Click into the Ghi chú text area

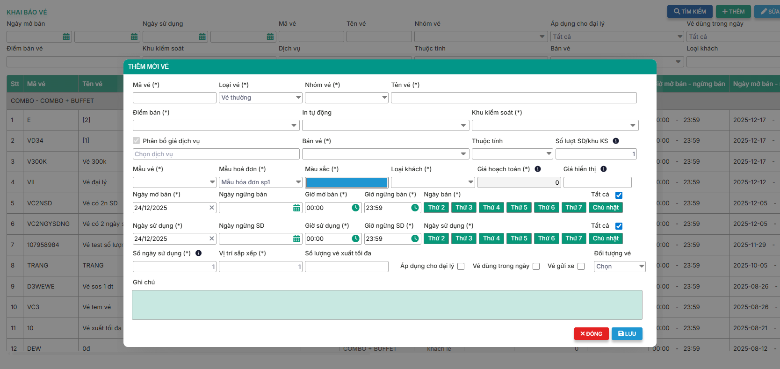point(387,305)
